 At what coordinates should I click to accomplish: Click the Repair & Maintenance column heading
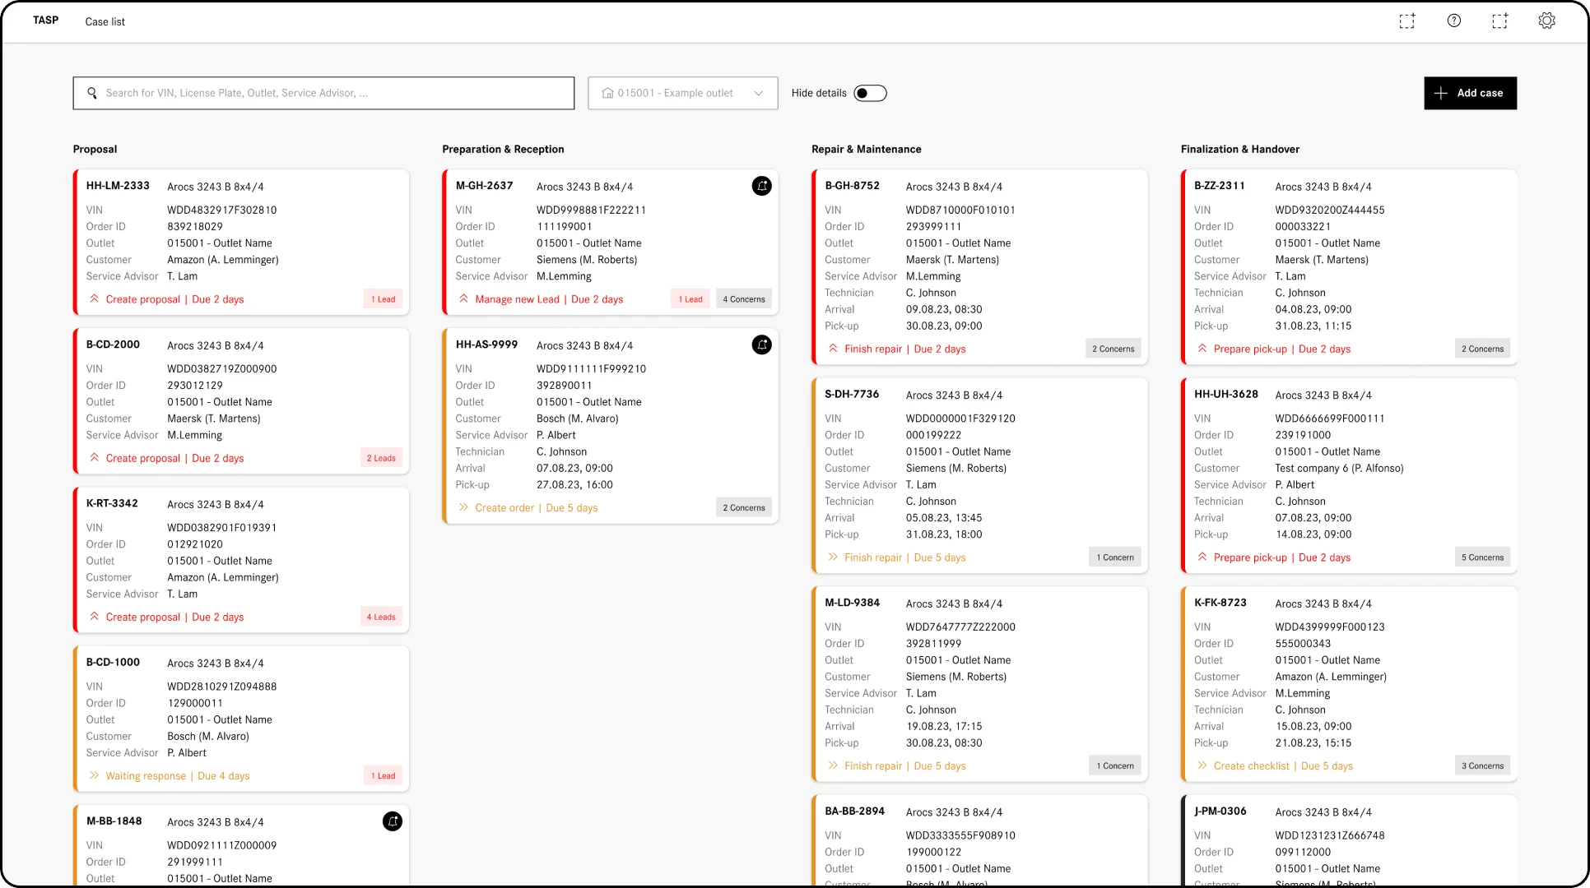coord(866,149)
